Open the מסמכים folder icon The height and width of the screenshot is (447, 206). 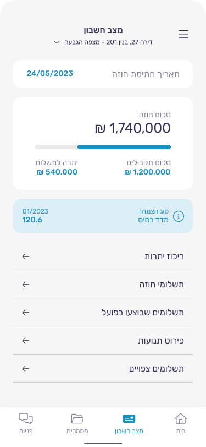point(77,419)
